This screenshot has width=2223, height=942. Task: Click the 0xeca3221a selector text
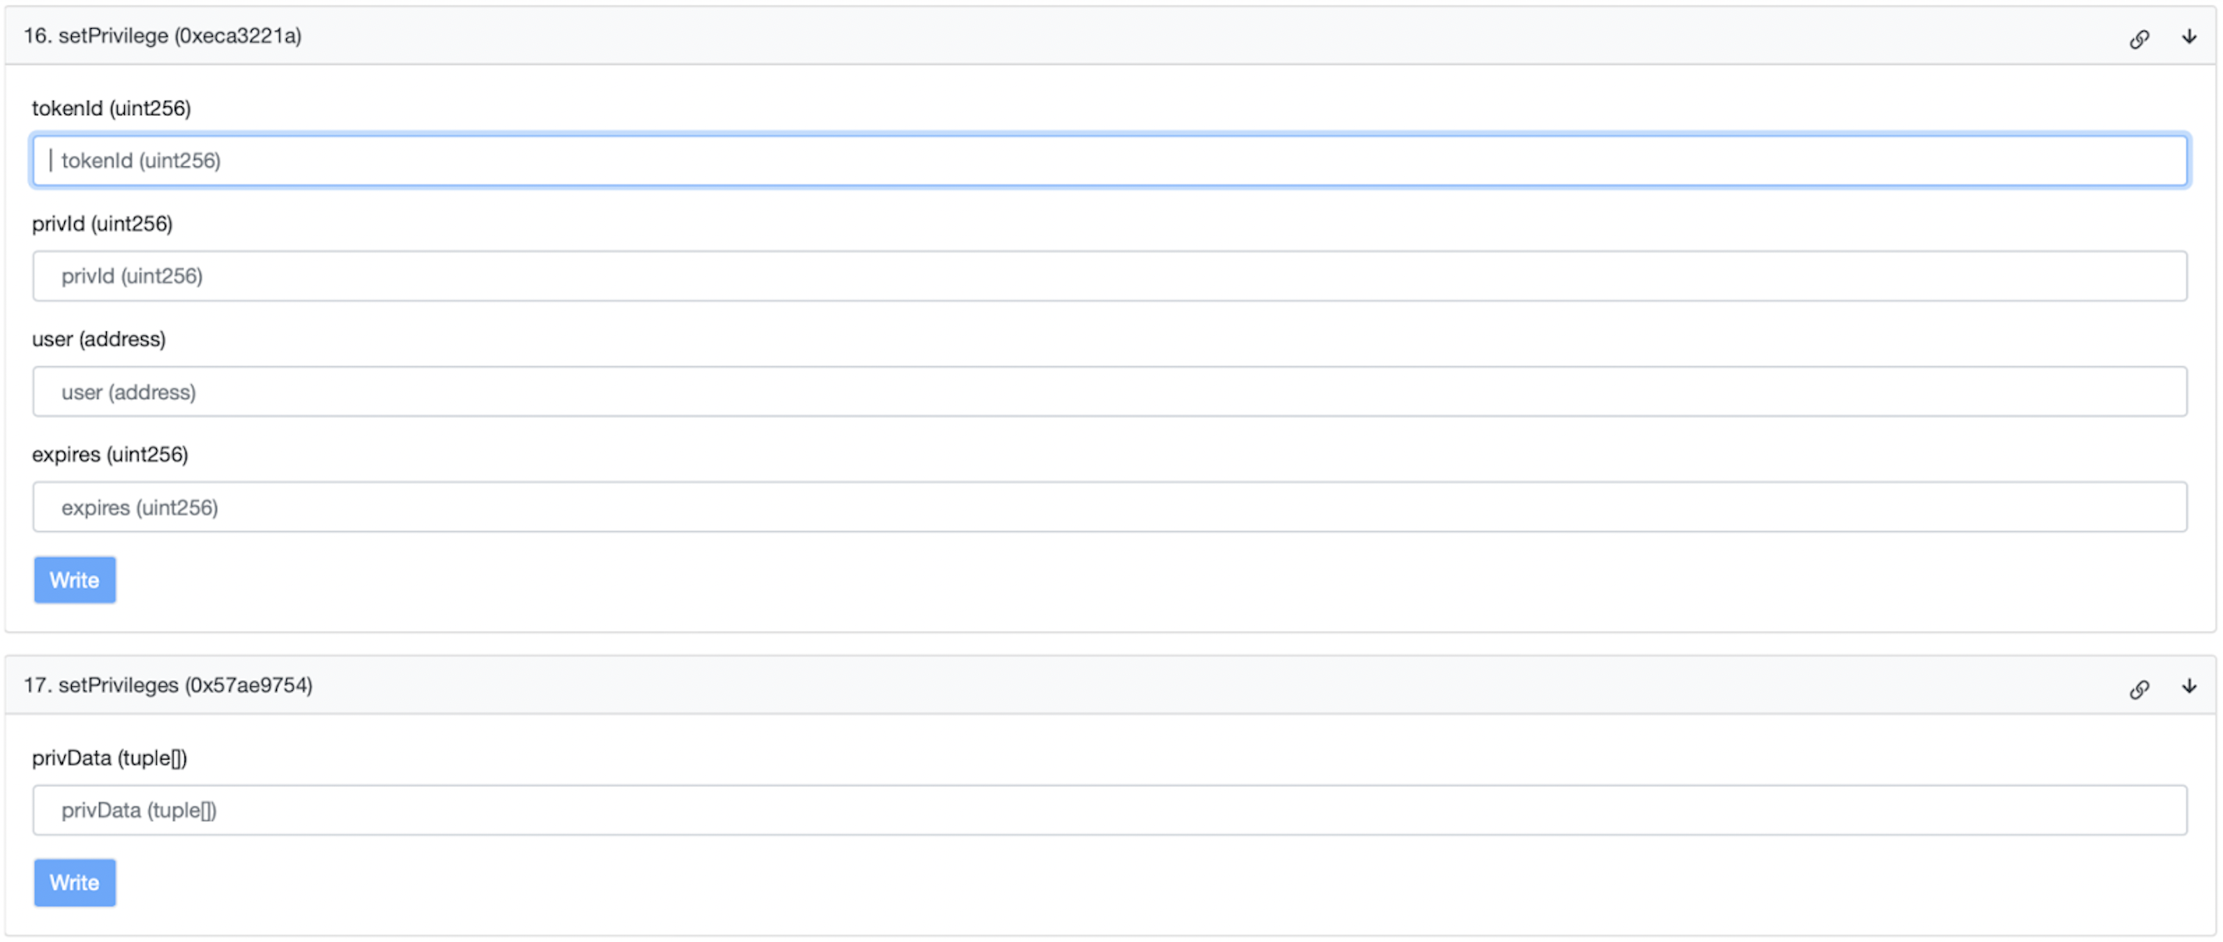coord(238,35)
